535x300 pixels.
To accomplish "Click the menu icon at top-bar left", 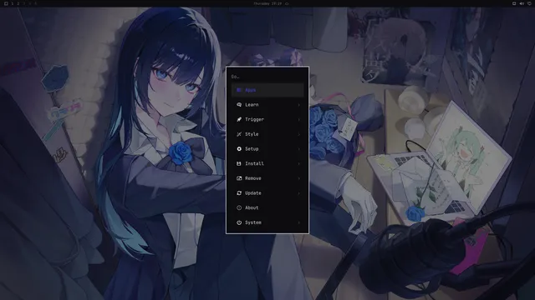I will coord(6,3).
